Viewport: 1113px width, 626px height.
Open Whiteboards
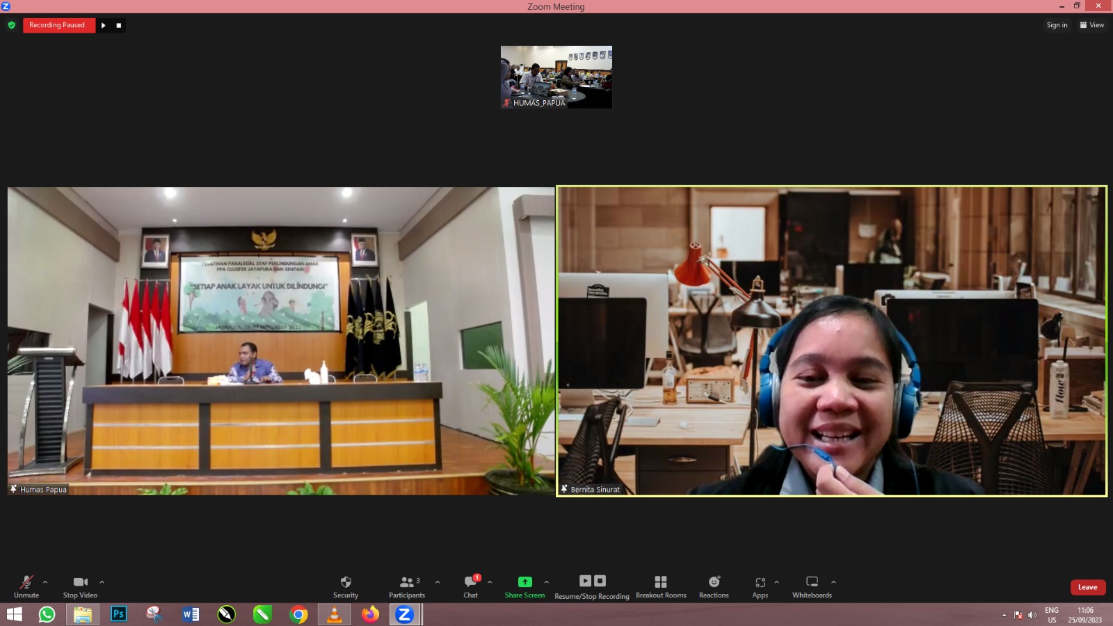812,582
